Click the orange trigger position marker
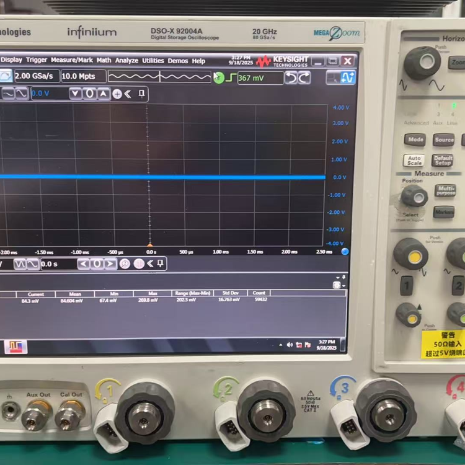Image resolution: width=465 pixels, height=465 pixels. pos(150,245)
